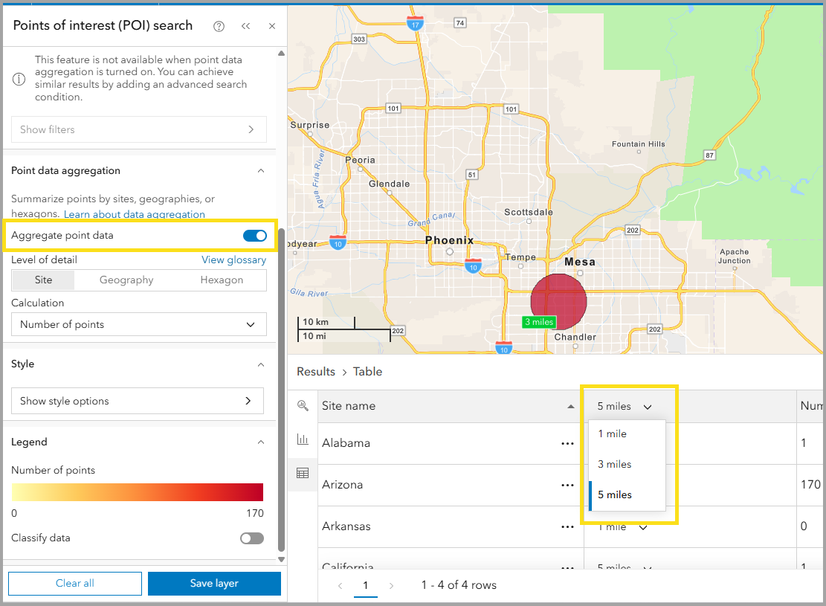Image resolution: width=826 pixels, height=606 pixels.
Task: Click Results in the breadcrumb
Action: click(316, 372)
